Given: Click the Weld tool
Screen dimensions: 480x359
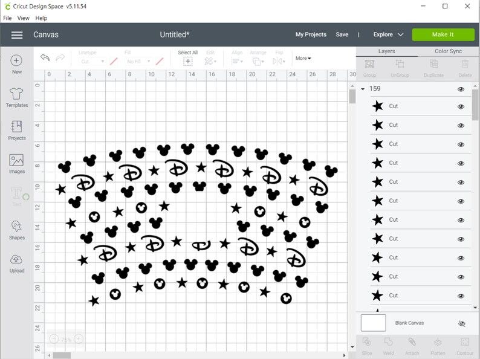Looking at the screenshot, I should pos(389,346).
